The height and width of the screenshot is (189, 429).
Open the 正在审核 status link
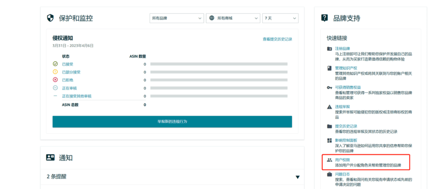(69, 88)
